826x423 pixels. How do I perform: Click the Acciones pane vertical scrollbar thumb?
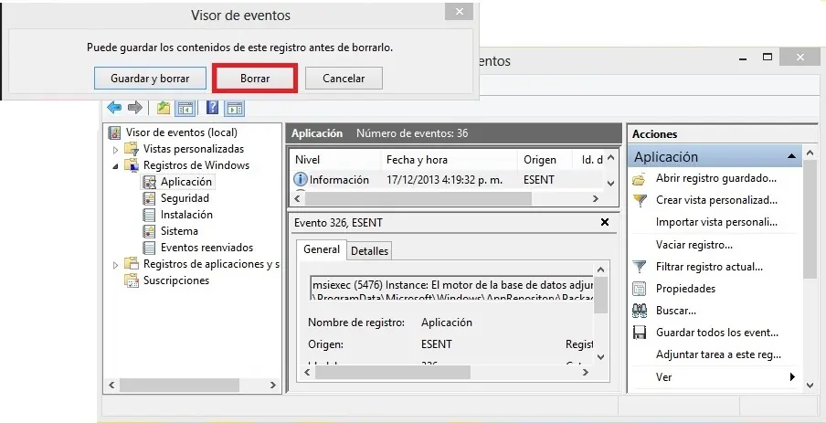pos(810,219)
